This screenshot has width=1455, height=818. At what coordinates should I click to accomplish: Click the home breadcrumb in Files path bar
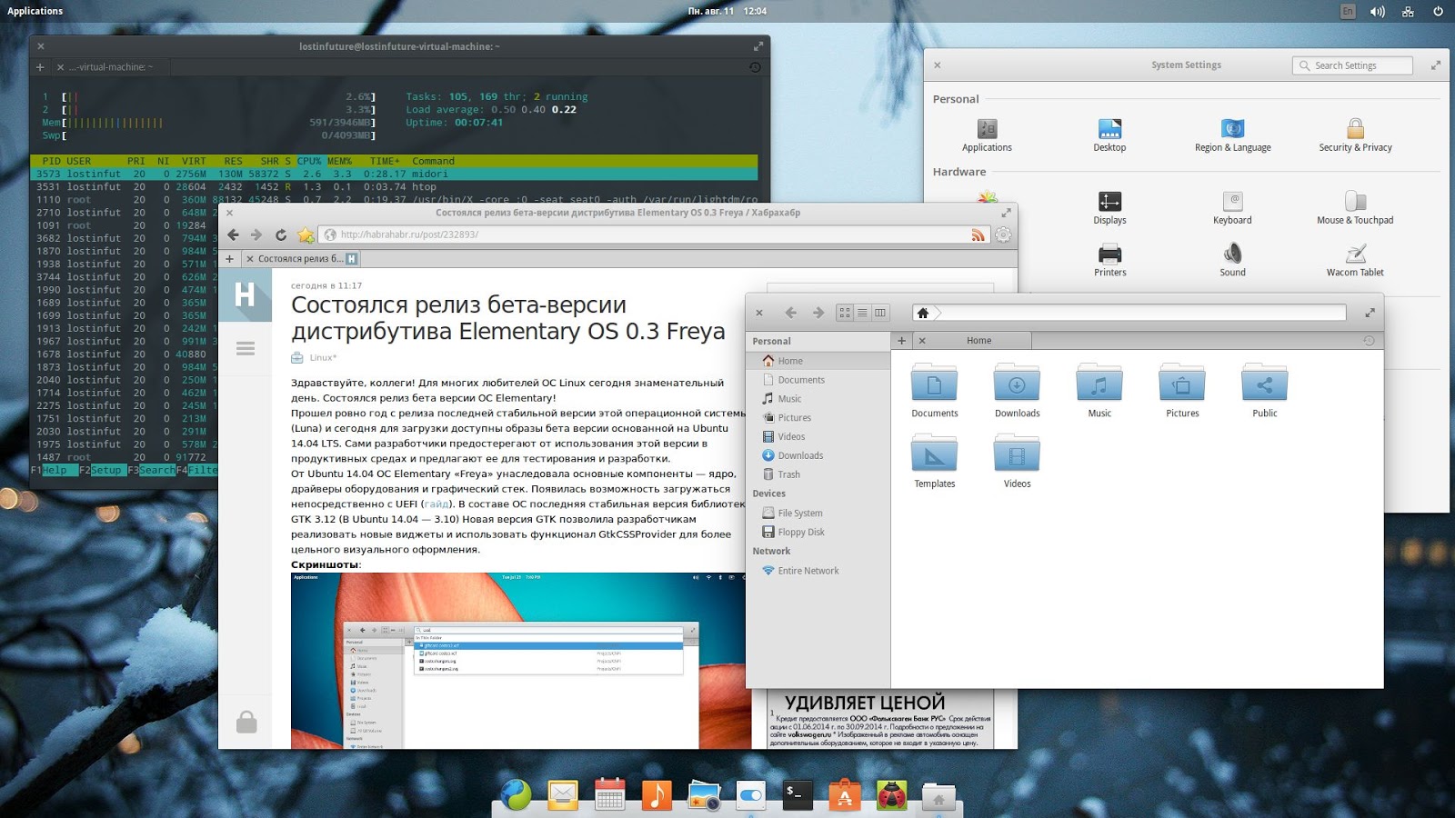click(x=923, y=313)
